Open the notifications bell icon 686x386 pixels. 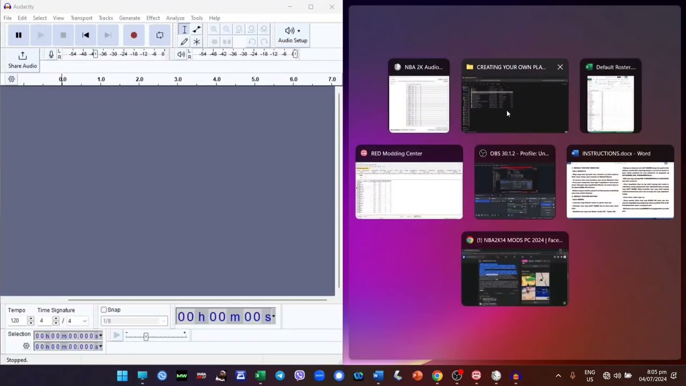(674, 376)
